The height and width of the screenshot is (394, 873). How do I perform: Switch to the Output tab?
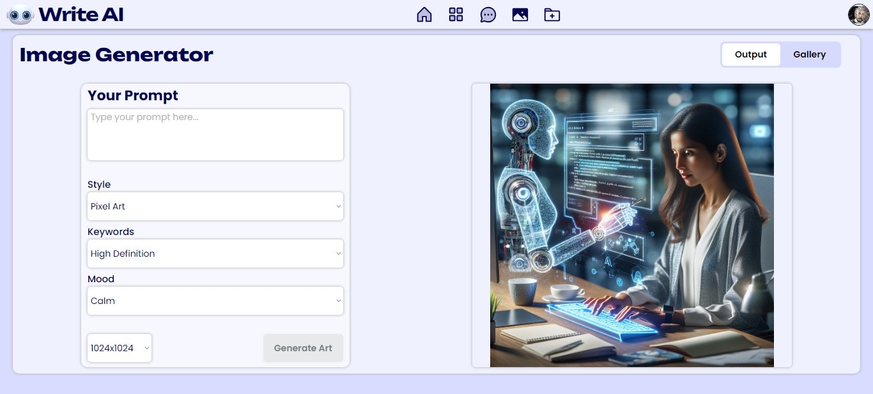pyautogui.click(x=751, y=54)
